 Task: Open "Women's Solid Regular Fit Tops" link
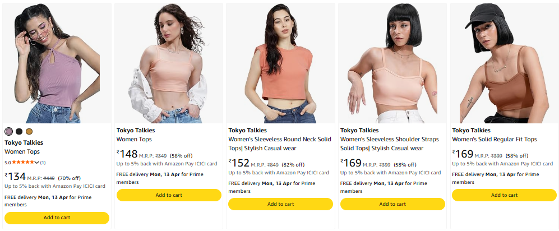[x=494, y=139]
